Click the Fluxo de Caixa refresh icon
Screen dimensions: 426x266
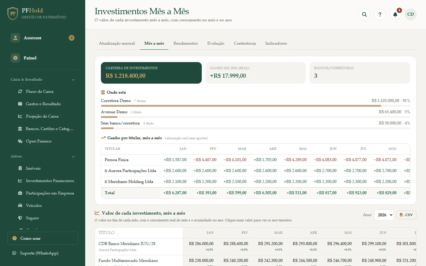pyautogui.click(x=20, y=92)
